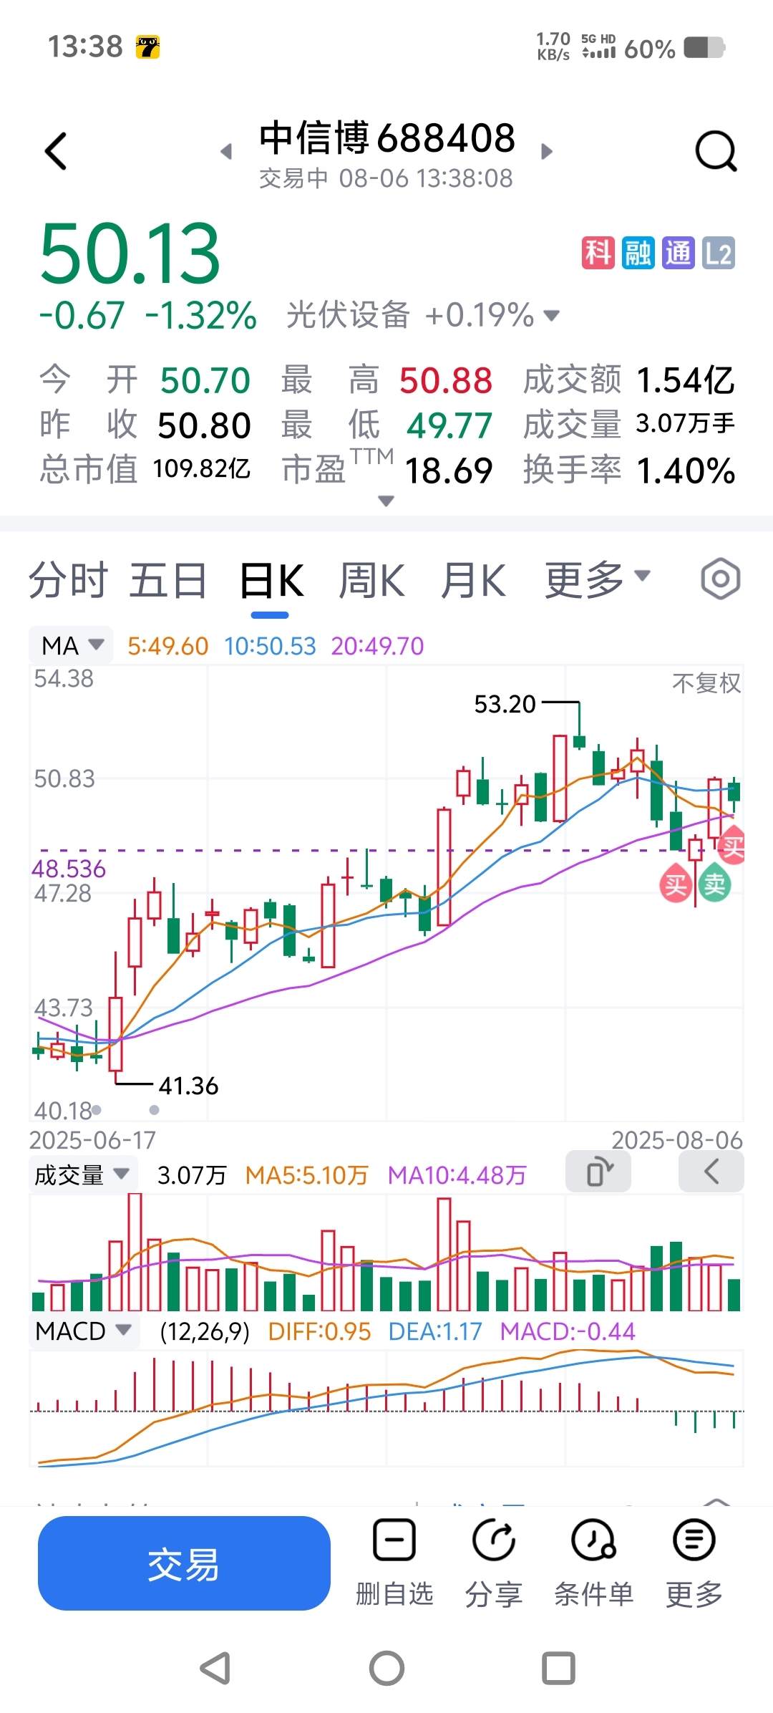
Task: Switch to 五日 tab
Action: click(168, 579)
